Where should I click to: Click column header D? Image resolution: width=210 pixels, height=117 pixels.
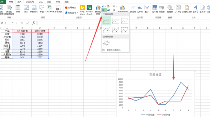coord(54,28)
